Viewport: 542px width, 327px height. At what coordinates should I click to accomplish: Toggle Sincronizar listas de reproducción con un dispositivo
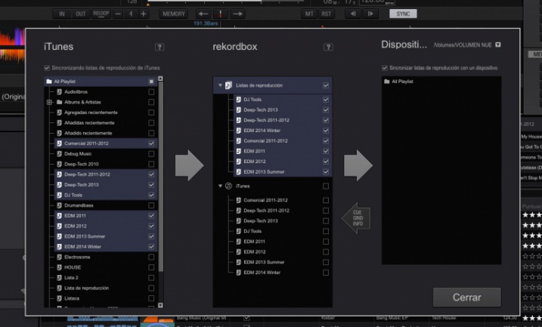click(385, 68)
